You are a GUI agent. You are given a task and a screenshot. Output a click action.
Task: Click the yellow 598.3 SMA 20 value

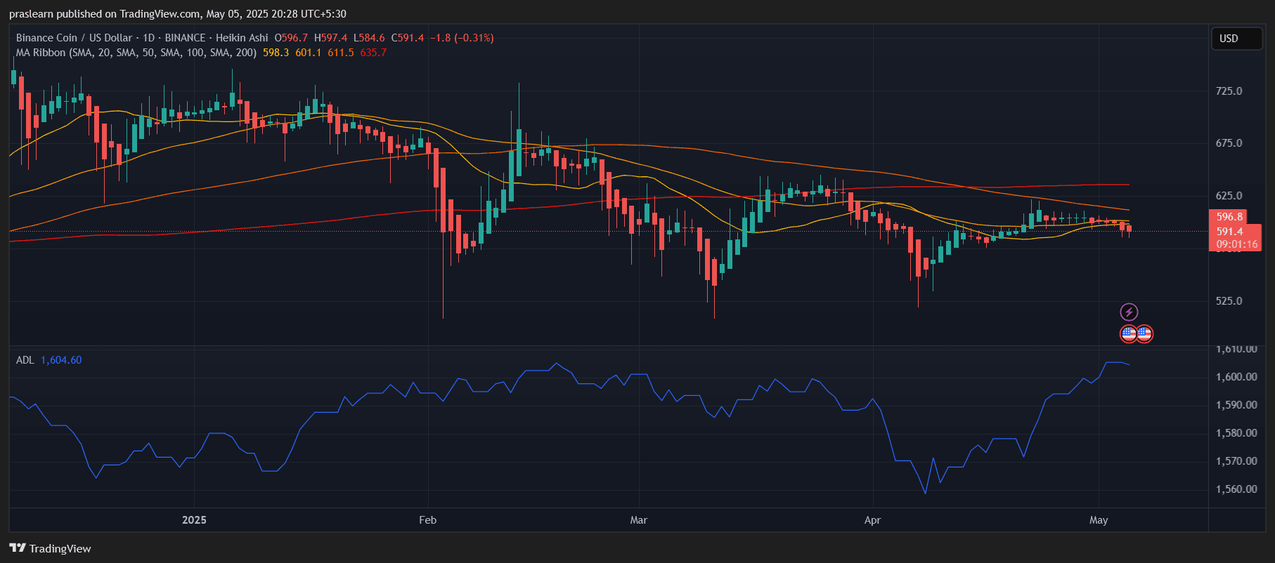276,53
